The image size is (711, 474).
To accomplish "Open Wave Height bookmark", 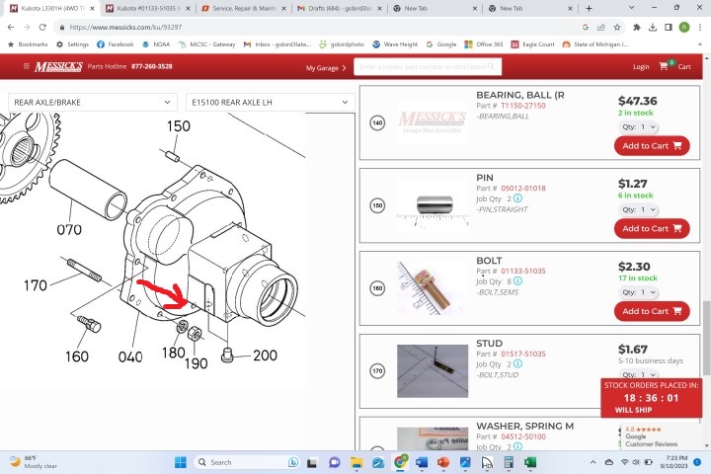I will [x=395, y=44].
